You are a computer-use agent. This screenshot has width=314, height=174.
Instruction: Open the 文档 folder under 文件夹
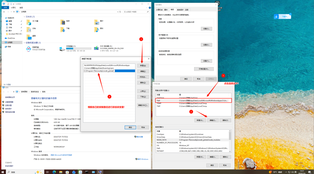[x=31, y=29]
